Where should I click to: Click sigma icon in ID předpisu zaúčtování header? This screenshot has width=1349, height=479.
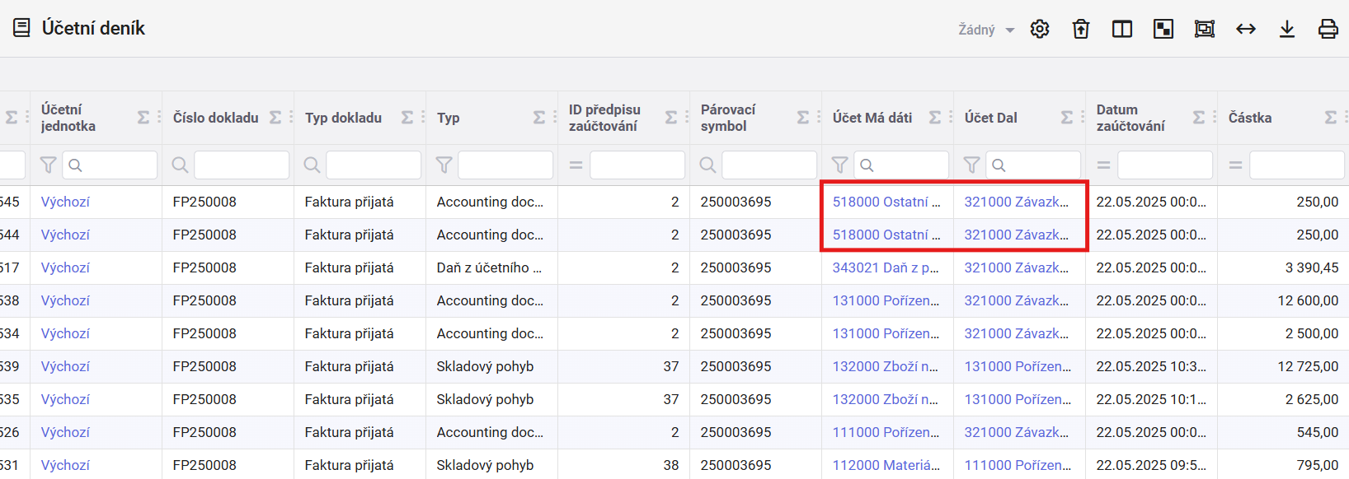click(671, 118)
